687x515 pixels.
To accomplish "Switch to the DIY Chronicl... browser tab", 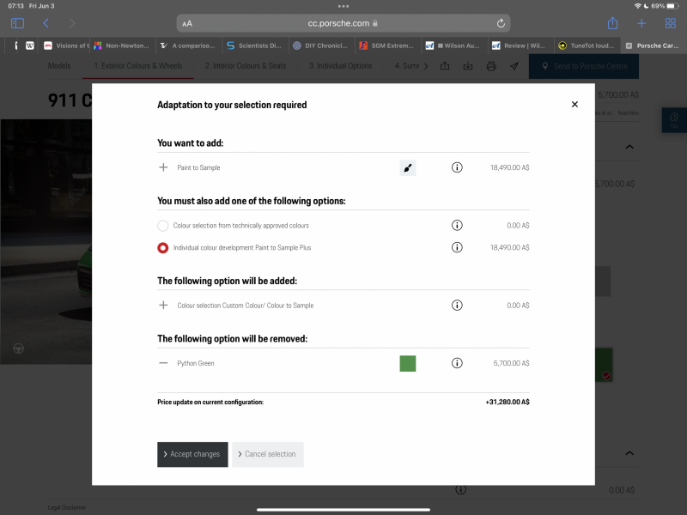I will [321, 45].
